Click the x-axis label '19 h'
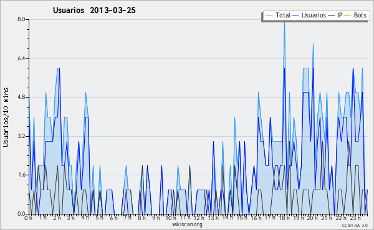The image size is (374, 230). point(299,218)
